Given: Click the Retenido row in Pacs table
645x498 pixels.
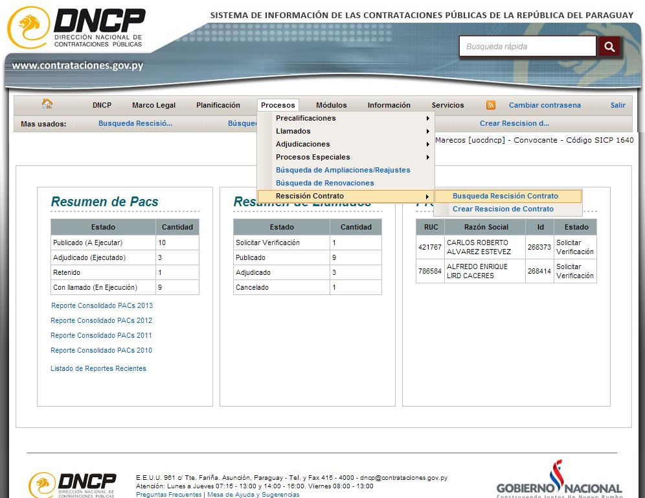Looking at the screenshot, I should coord(124,272).
